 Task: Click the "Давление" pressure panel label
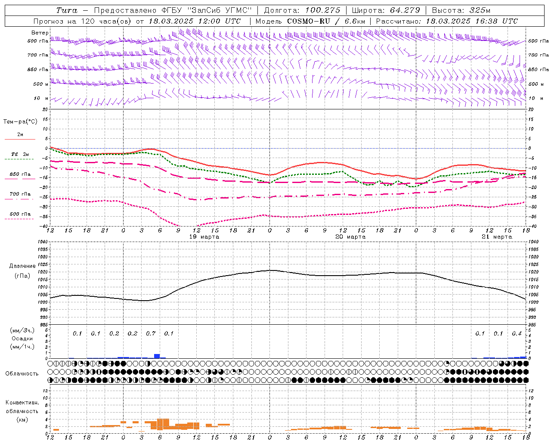pos(22,266)
